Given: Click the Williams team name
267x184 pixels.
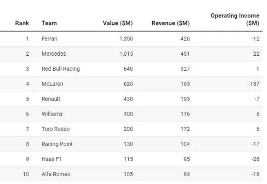Looking at the screenshot, I should [x=52, y=114].
